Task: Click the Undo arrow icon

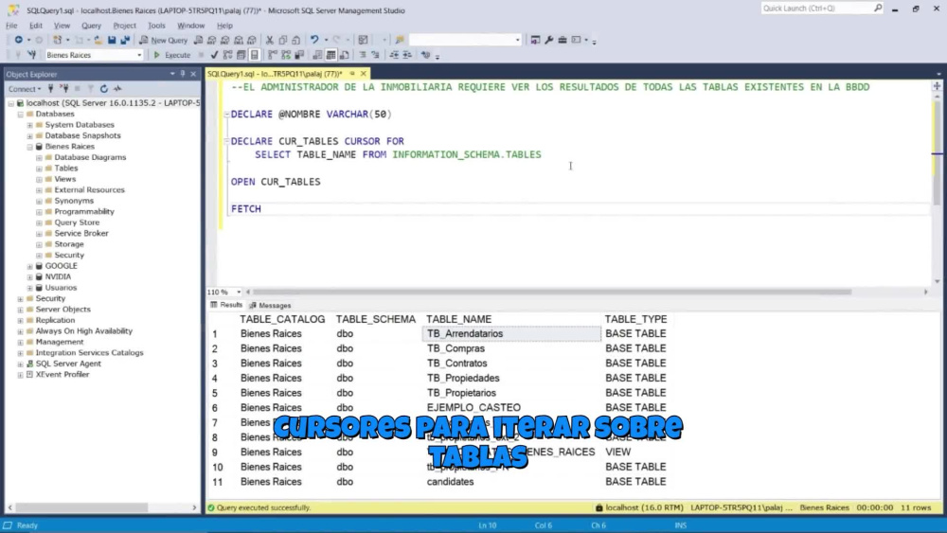Action: coord(314,40)
